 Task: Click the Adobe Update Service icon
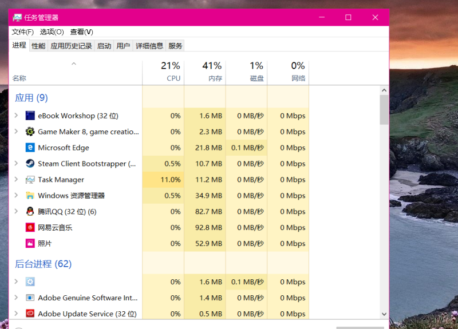(x=30, y=314)
